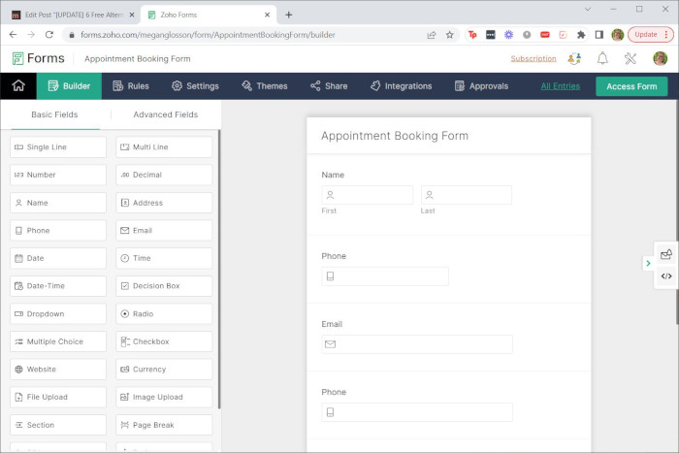
Task: Open the Settings tab
Action: (x=195, y=85)
